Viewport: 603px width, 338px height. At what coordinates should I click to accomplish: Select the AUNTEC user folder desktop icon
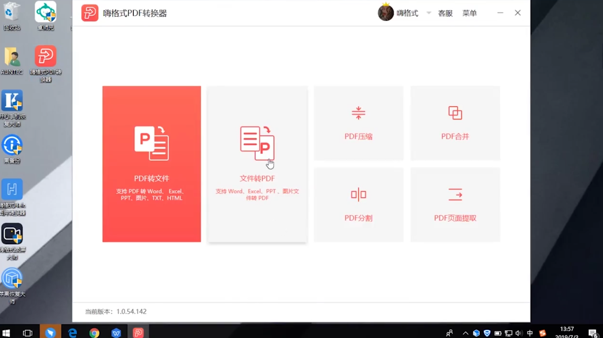point(12,60)
